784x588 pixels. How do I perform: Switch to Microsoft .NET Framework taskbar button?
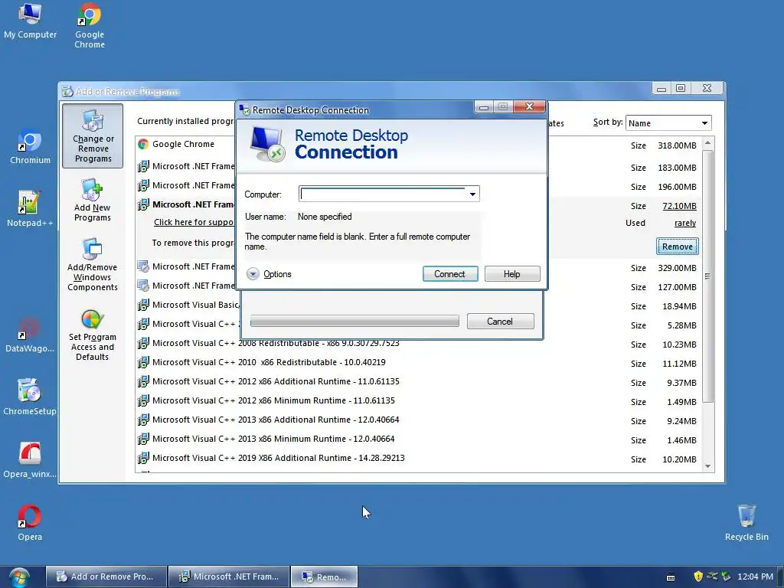click(x=229, y=577)
